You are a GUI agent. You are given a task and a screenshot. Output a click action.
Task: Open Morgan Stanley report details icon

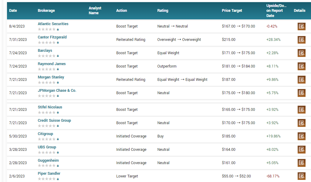(x=301, y=80)
